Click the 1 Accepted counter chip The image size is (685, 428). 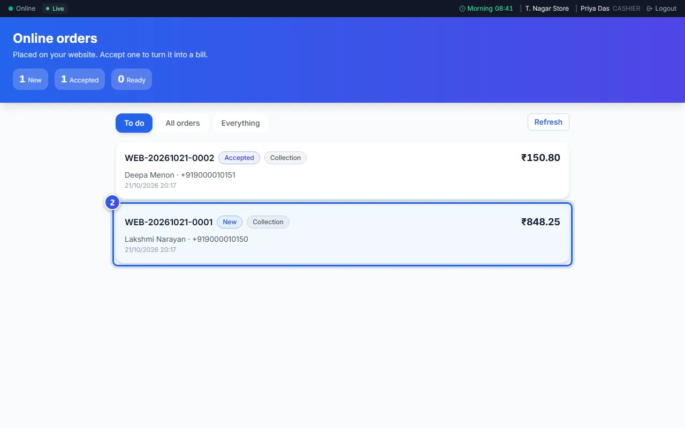click(80, 79)
